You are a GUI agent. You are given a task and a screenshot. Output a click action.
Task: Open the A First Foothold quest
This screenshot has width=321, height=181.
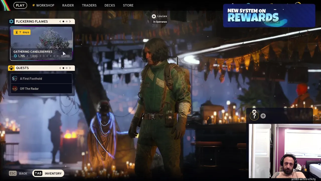coord(41,79)
